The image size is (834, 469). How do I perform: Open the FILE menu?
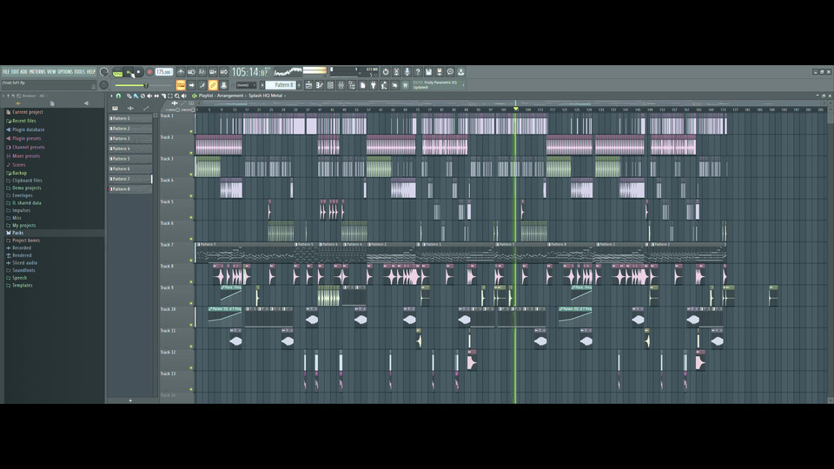point(6,72)
